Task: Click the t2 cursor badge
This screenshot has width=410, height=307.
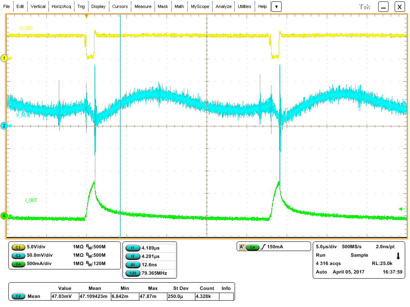Action: 133,256
